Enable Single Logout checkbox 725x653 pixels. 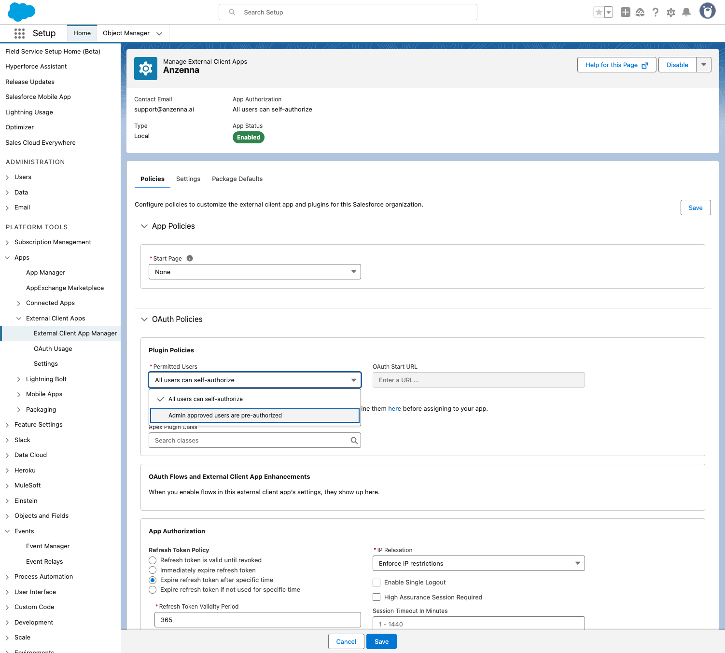click(x=376, y=583)
